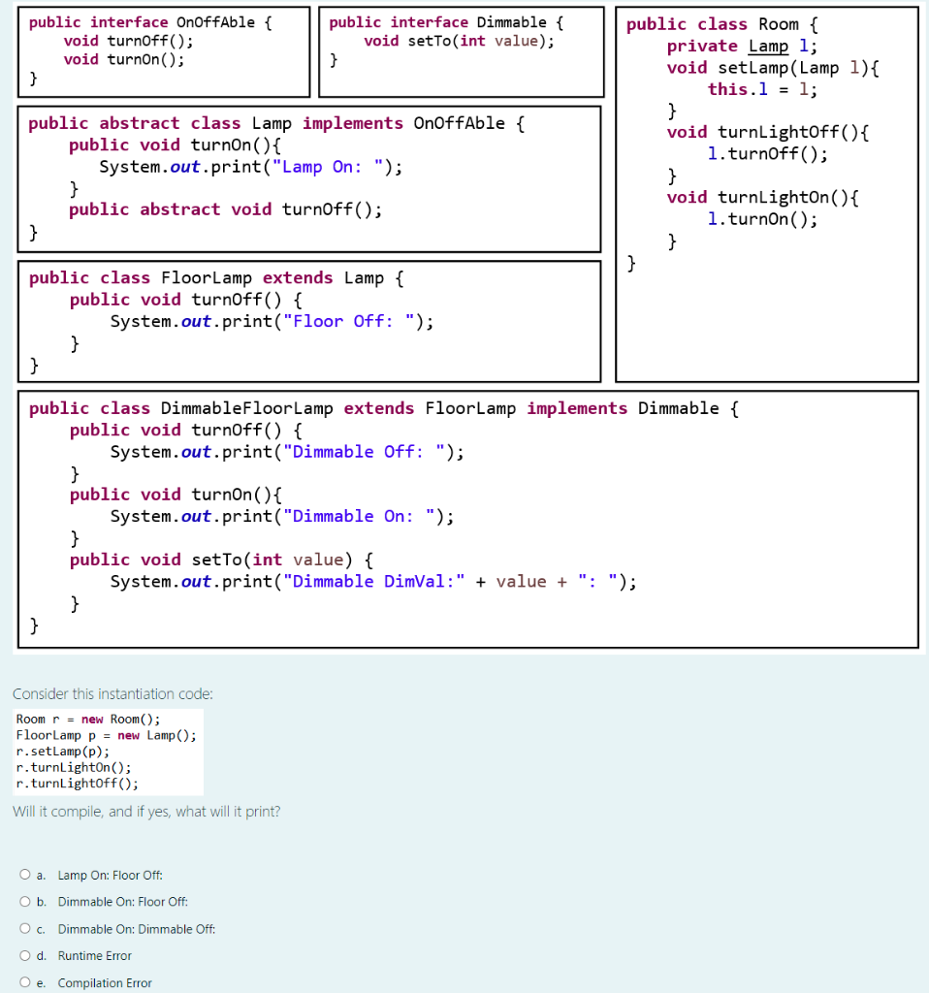The height and width of the screenshot is (993, 929).
Task: Select answer option e 'Compilation Error'
Action: [24, 982]
